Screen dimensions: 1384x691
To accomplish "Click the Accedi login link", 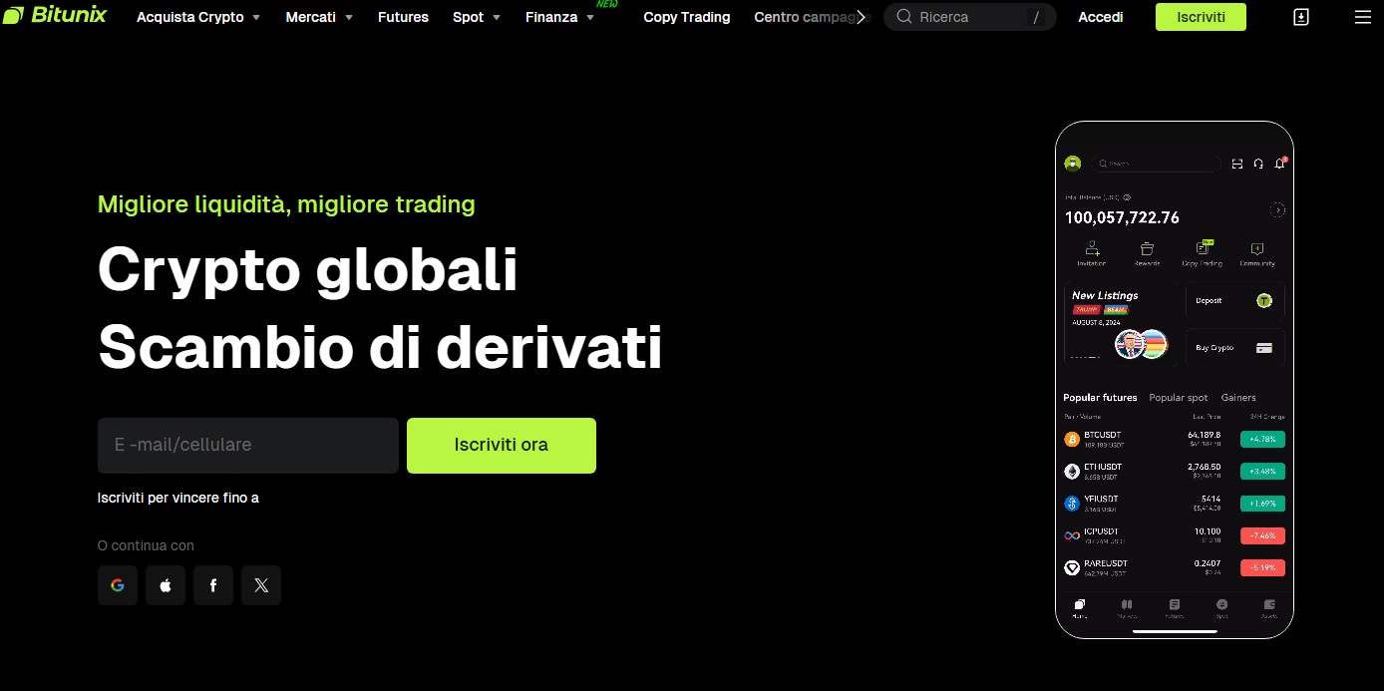I will (1101, 17).
